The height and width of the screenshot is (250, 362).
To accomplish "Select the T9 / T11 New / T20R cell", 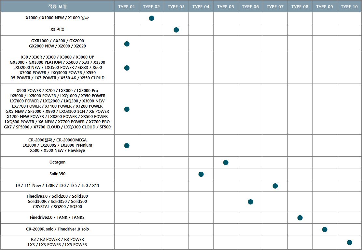I will coord(58,186).
